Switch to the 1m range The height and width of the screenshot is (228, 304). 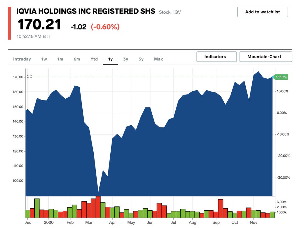[60, 59]
